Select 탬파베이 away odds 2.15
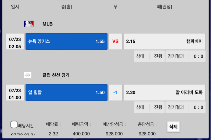This screenshot has width=211, height=140. pos(165,41)
